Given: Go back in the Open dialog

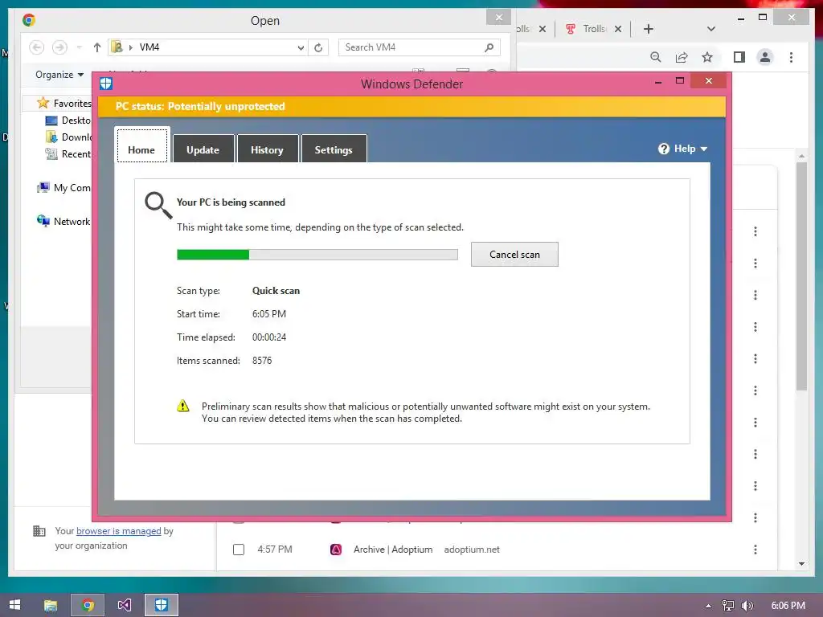Looking at the screenshot, I should pyautogui.click(x=36, y=47).
